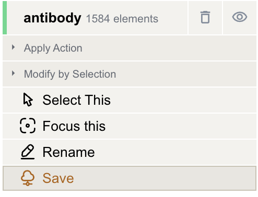Click the orange cloud Save icon
This screenshot has height=197, width=258.
point(28,178)
